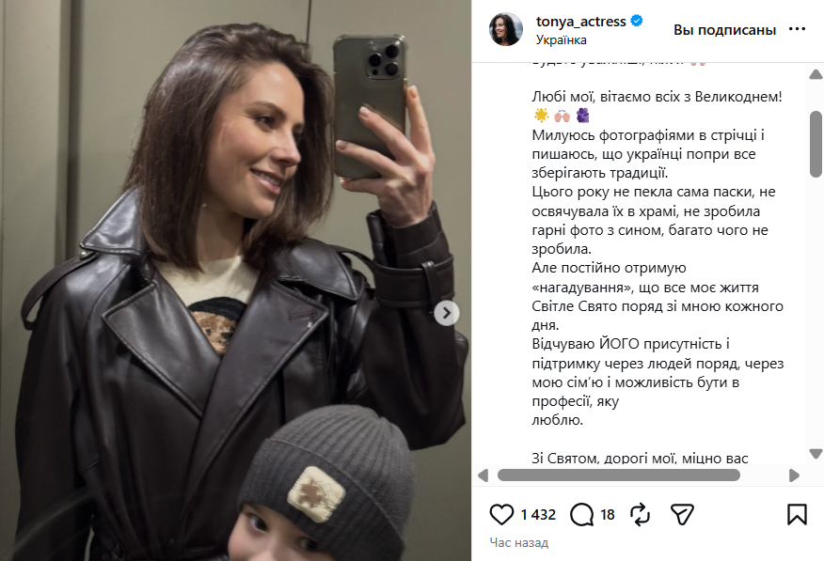Click the Час назад timestamp
This screenshot has width=824, height=561.
pyautogui.click(x=518, y=542)
